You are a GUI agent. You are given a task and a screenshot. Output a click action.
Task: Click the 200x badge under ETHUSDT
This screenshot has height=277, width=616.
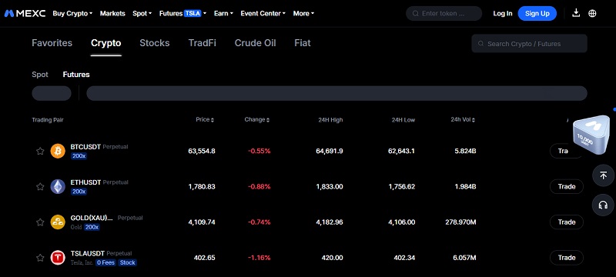coord(79,192)
